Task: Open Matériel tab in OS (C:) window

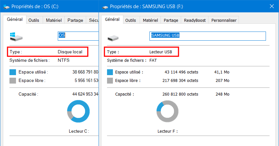Action: pyautogui.click(x=54, y=20)
